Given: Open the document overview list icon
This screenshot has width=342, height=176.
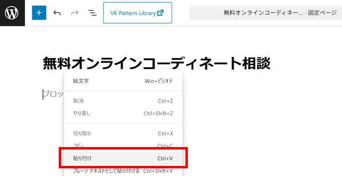Looking at the screenshot, I should [92, 13].
